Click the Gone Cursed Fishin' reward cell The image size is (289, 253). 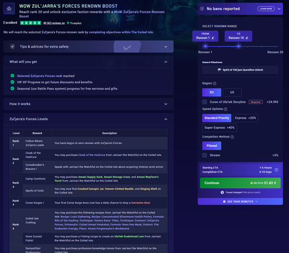click(x=37, y=239)
